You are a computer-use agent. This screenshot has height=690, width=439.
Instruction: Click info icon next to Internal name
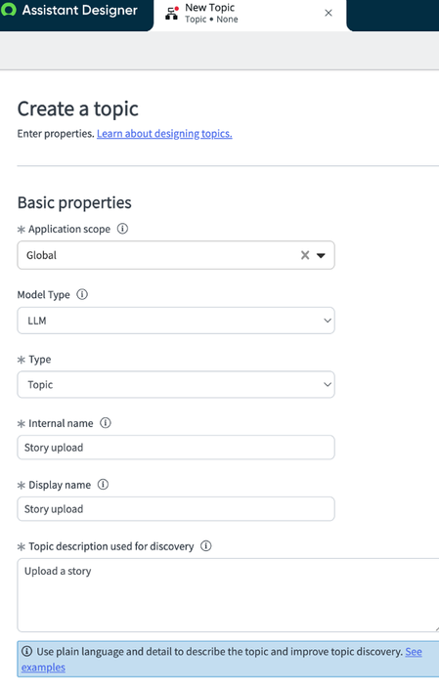[x=106, y=423]
